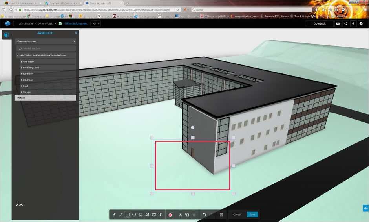
Task: Expand the Roof tree node
Action: (22, 86)
